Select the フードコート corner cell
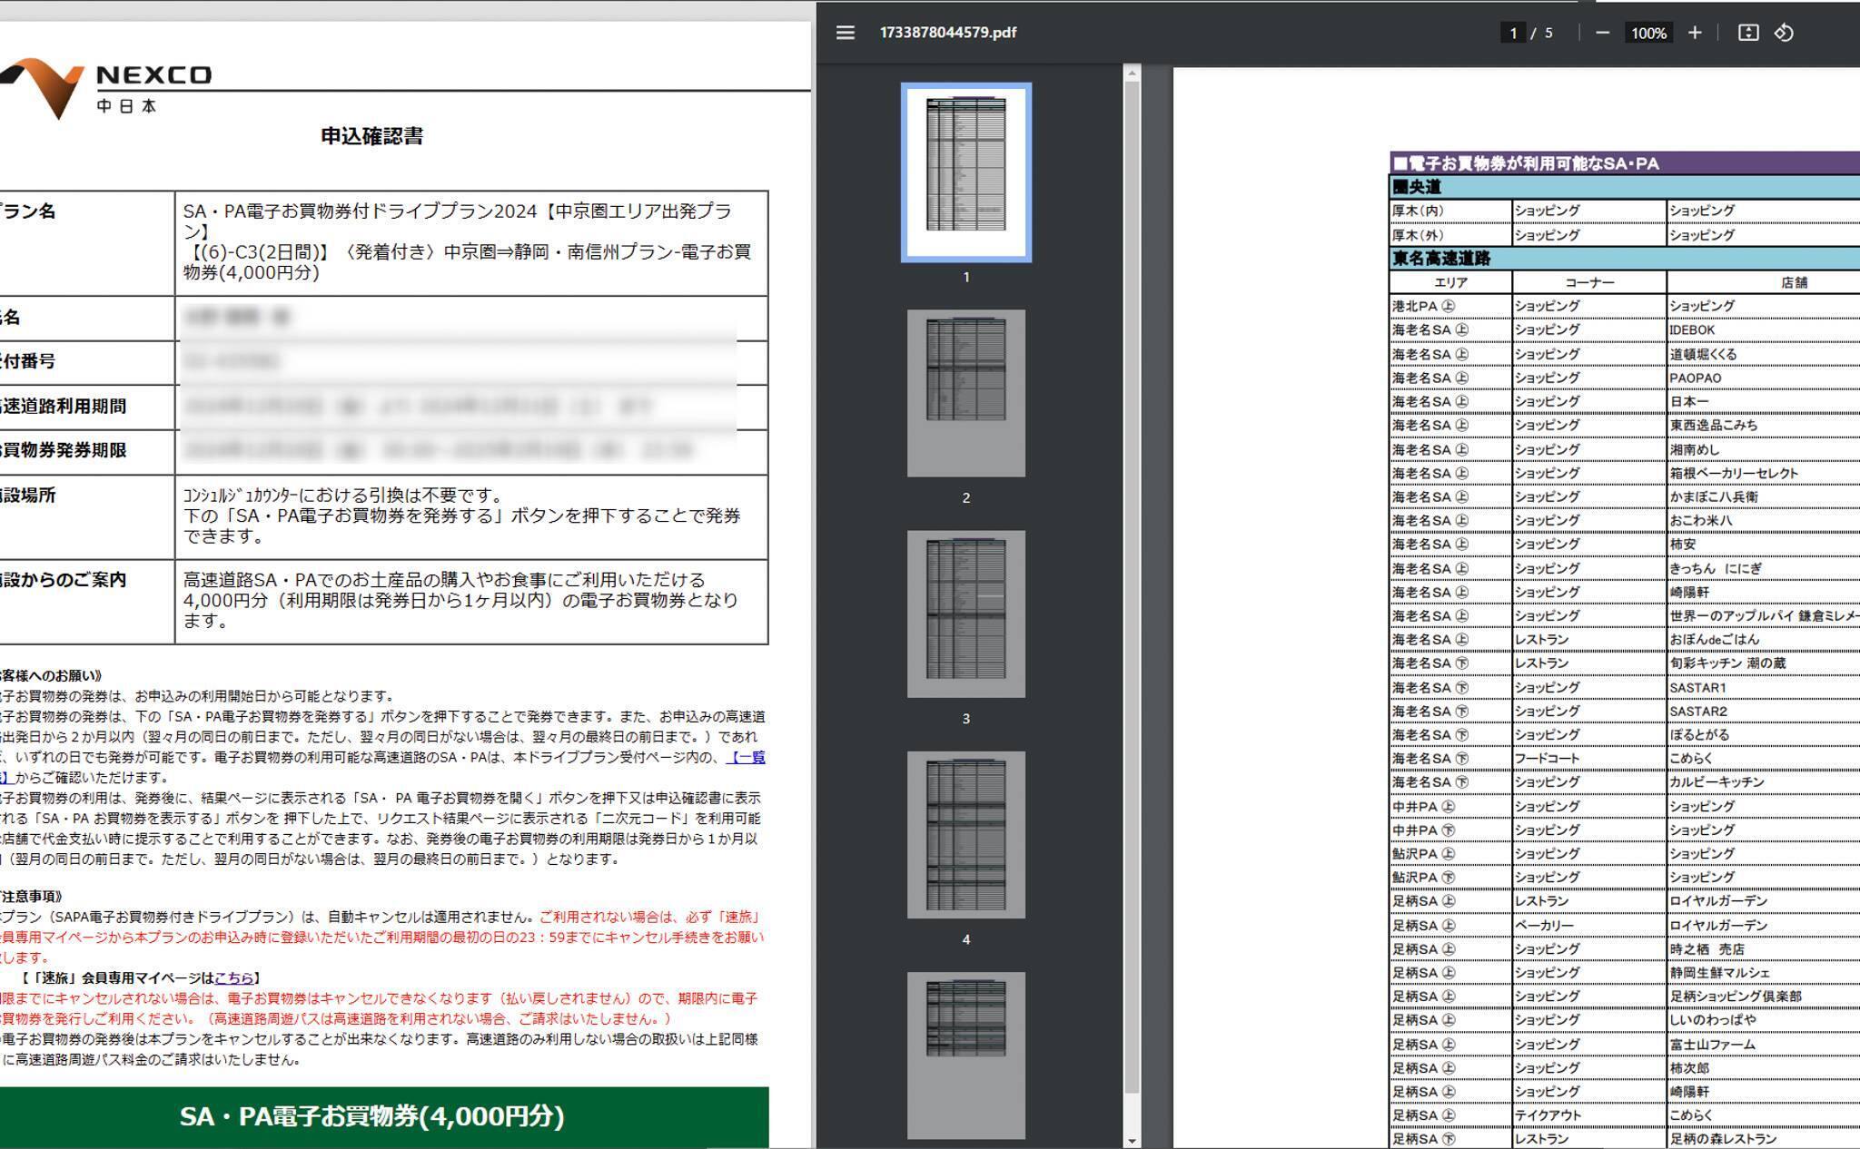This screenshot has width=1860, height=1149. (x=1589, y=758)
